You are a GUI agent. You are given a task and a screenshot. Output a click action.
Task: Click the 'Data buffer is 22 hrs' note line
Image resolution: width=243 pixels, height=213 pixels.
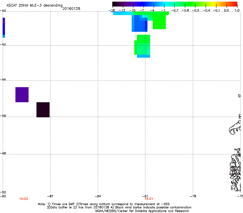[x=119, y=207]
